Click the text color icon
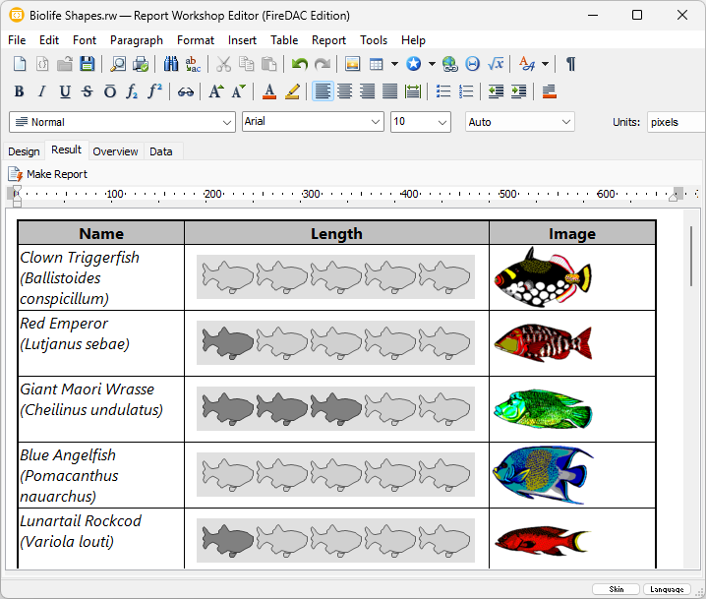706x599 pixels. (x=269, y=91)
